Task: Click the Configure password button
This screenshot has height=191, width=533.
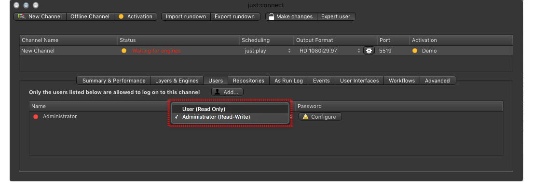Action: [x=320, y=117]
